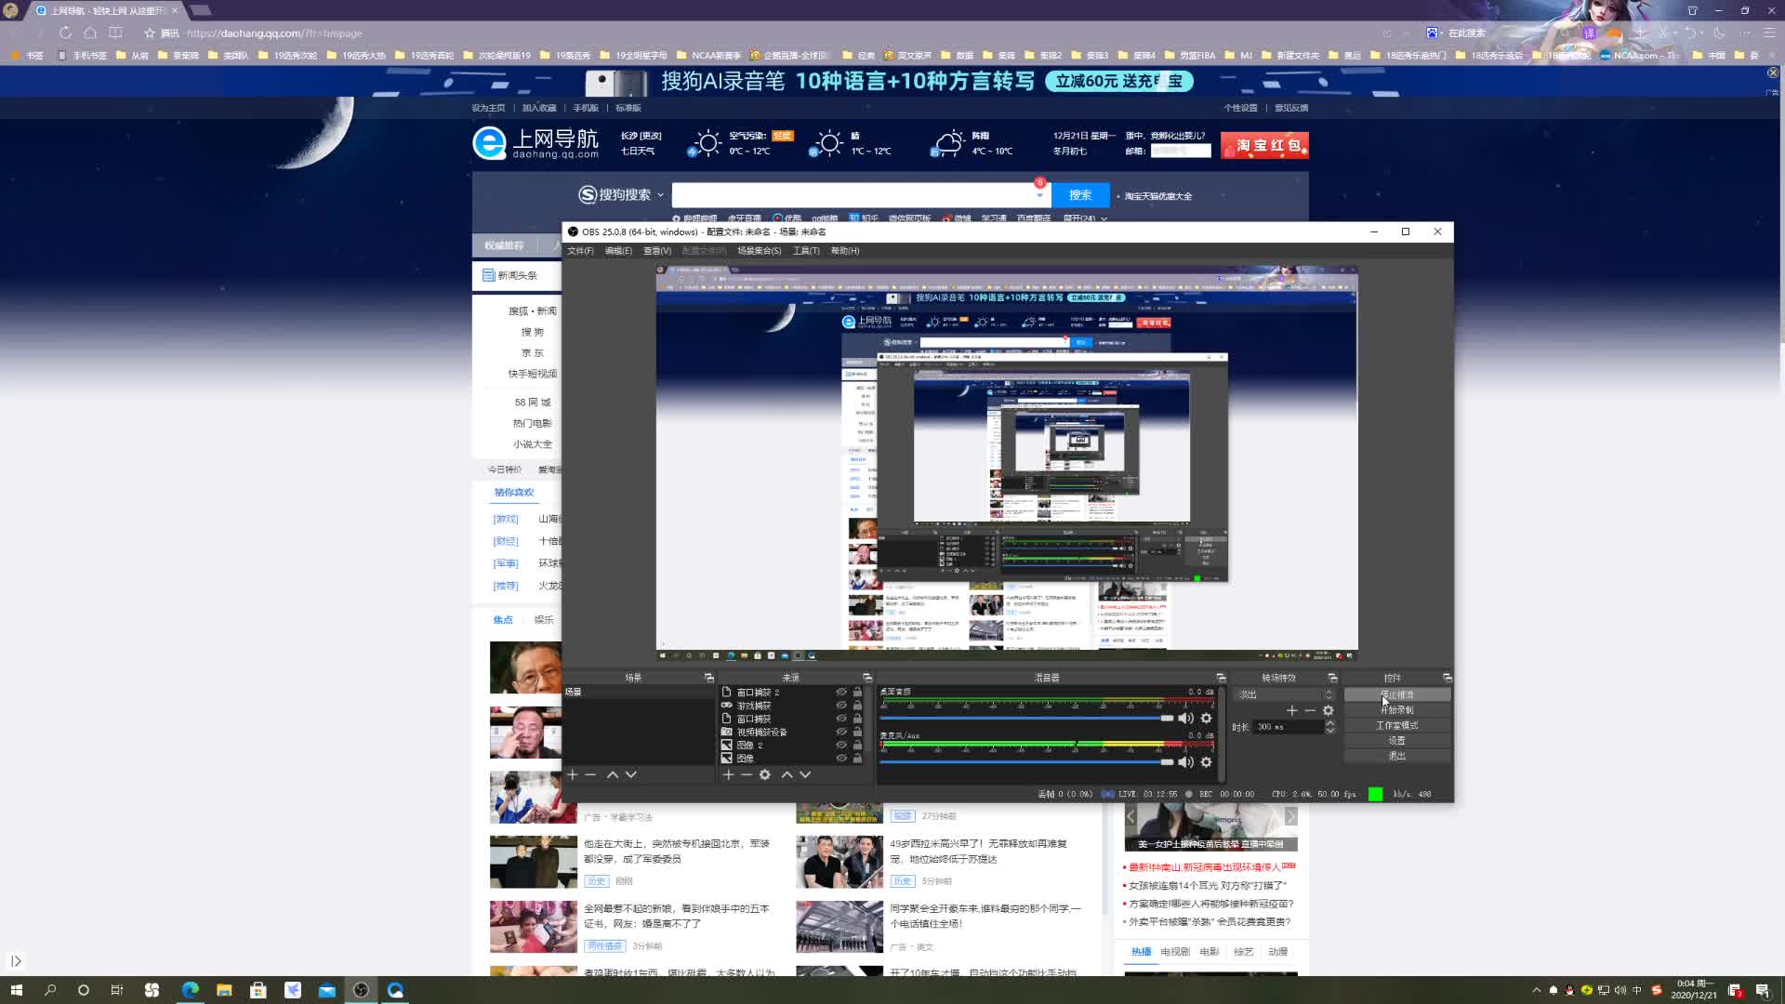1785x1004 pixels.
Task: Mute the desktop audio speaker icon
Action: pyautogui.click(x=1185, y=719)
